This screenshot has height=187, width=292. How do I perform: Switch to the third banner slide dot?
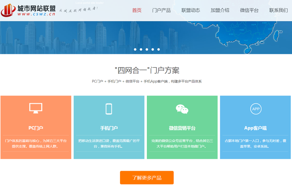[147, 49]
